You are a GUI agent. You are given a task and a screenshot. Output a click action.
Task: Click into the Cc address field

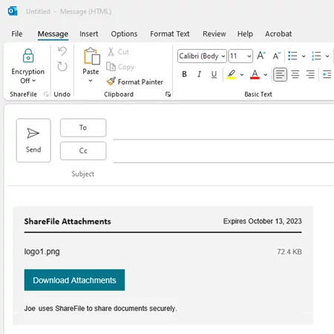[223, 152]
